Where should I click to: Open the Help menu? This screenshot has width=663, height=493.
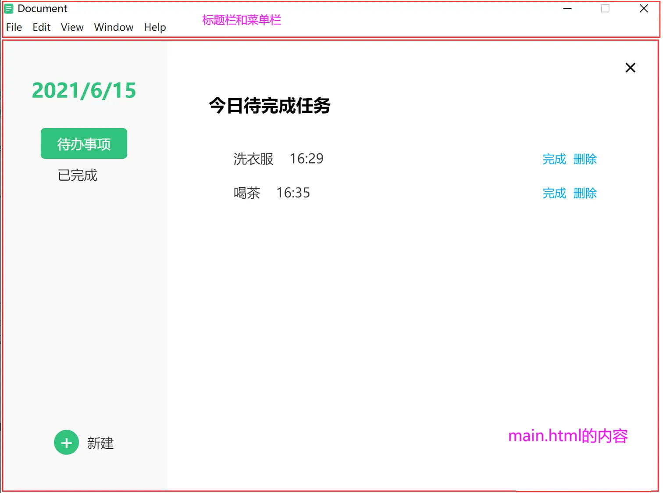pyautogui.click(x=155, y=27)
